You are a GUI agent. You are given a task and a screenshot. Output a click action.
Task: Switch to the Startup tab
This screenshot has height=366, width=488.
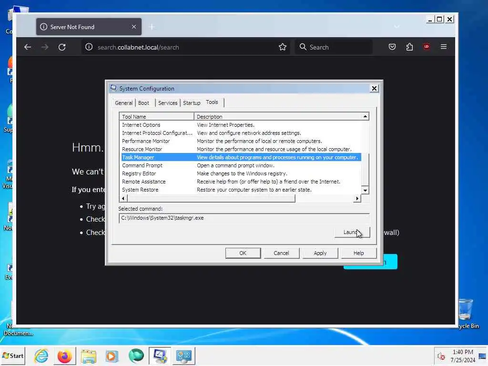(x=192, y=103)
